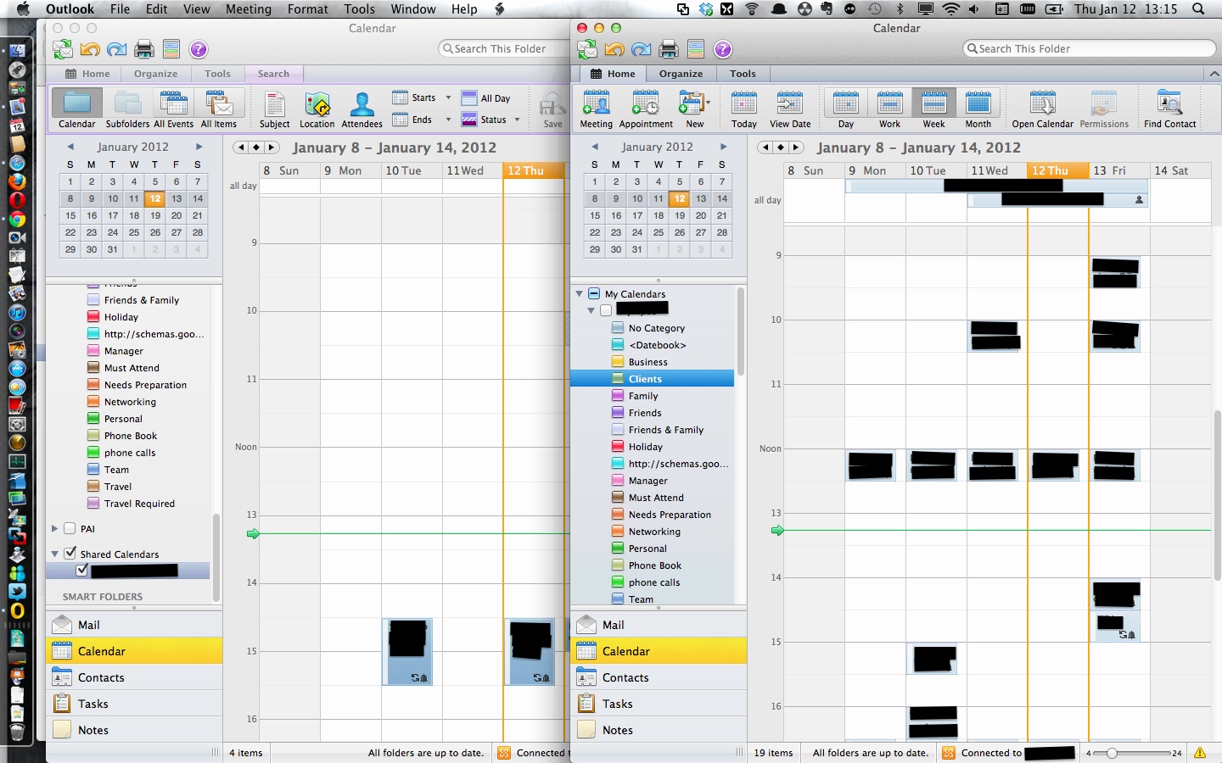Select All Events search scope in left window

coord(173,109)
